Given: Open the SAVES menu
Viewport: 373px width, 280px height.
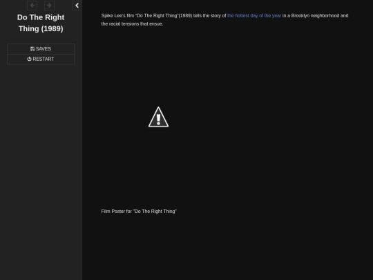Looking at the screenshot, I should tap(41, 49).
